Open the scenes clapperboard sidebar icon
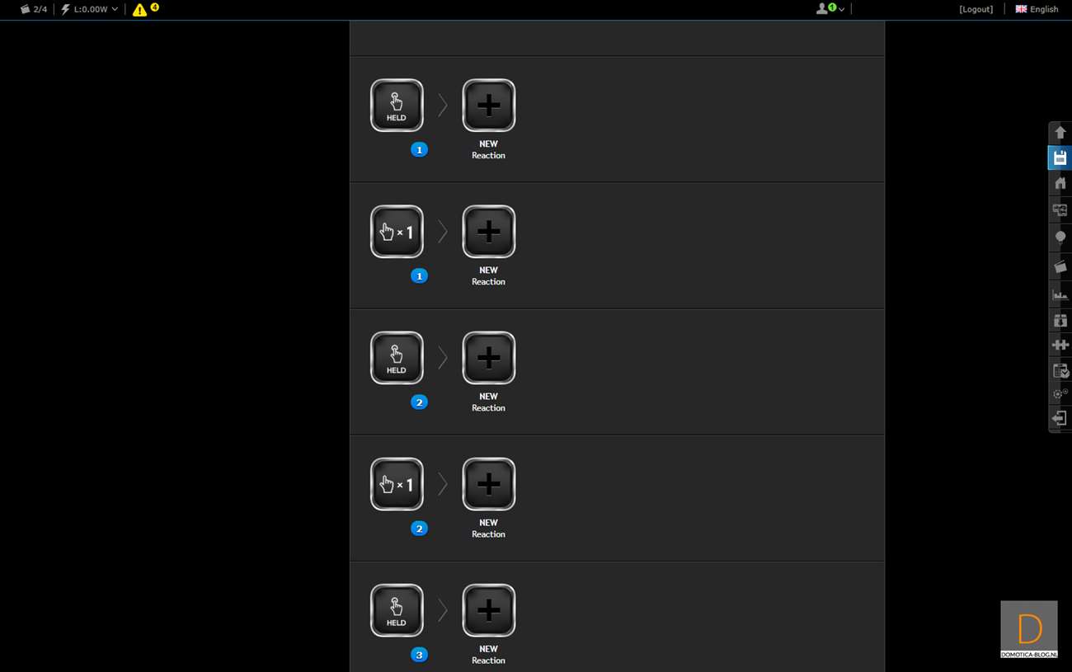The width and height of the screenshot is (1072, 672). pos(1060,266)
